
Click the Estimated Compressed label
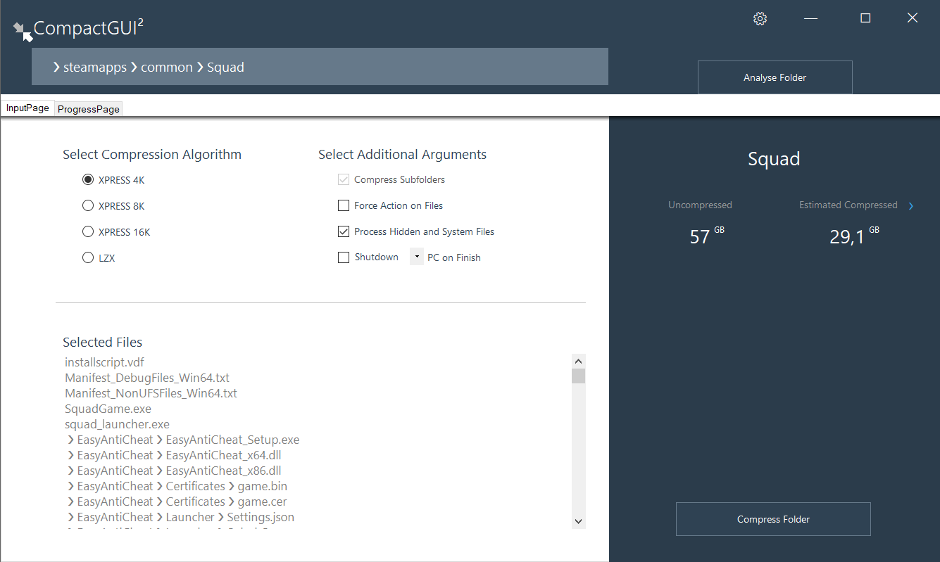pyautogui.click(x=848, y=205)
